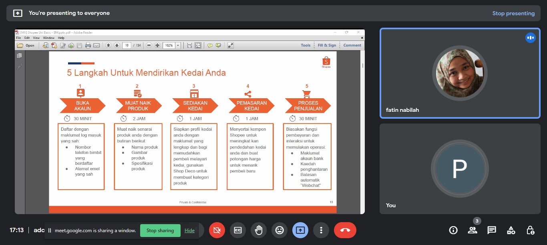Click the edit PDF pencil icon
This screenshot has width=547, height=245.
coord(62,45)
